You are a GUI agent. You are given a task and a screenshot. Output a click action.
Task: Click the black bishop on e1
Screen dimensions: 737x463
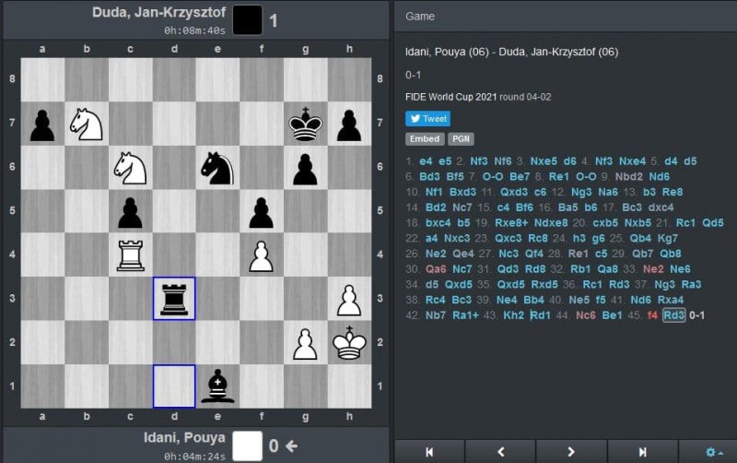218,387
